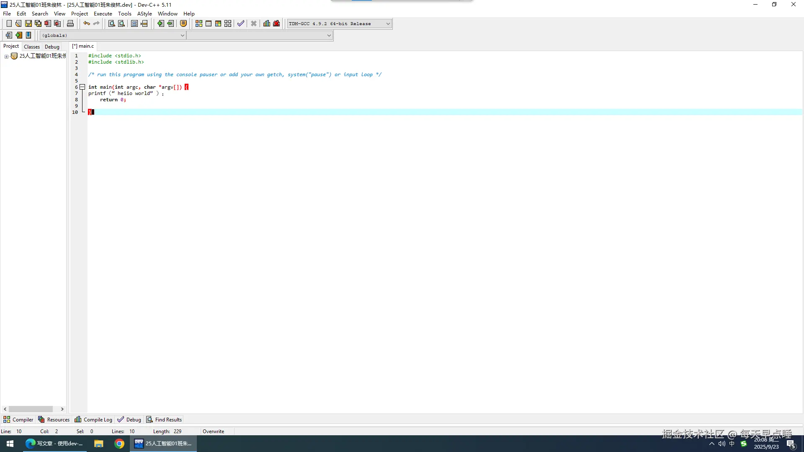This screenshot has width=804, height=452.
Task: Click the Save file toolbar icon
Action: pyautogui.click(x=28, y=24)
